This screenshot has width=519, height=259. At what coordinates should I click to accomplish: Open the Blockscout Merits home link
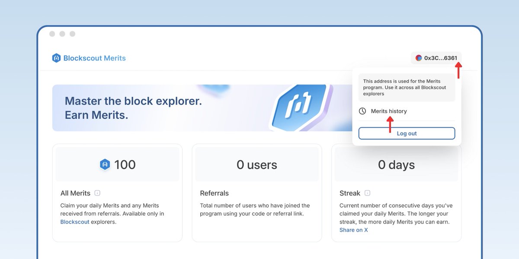(x=89, y=58)
